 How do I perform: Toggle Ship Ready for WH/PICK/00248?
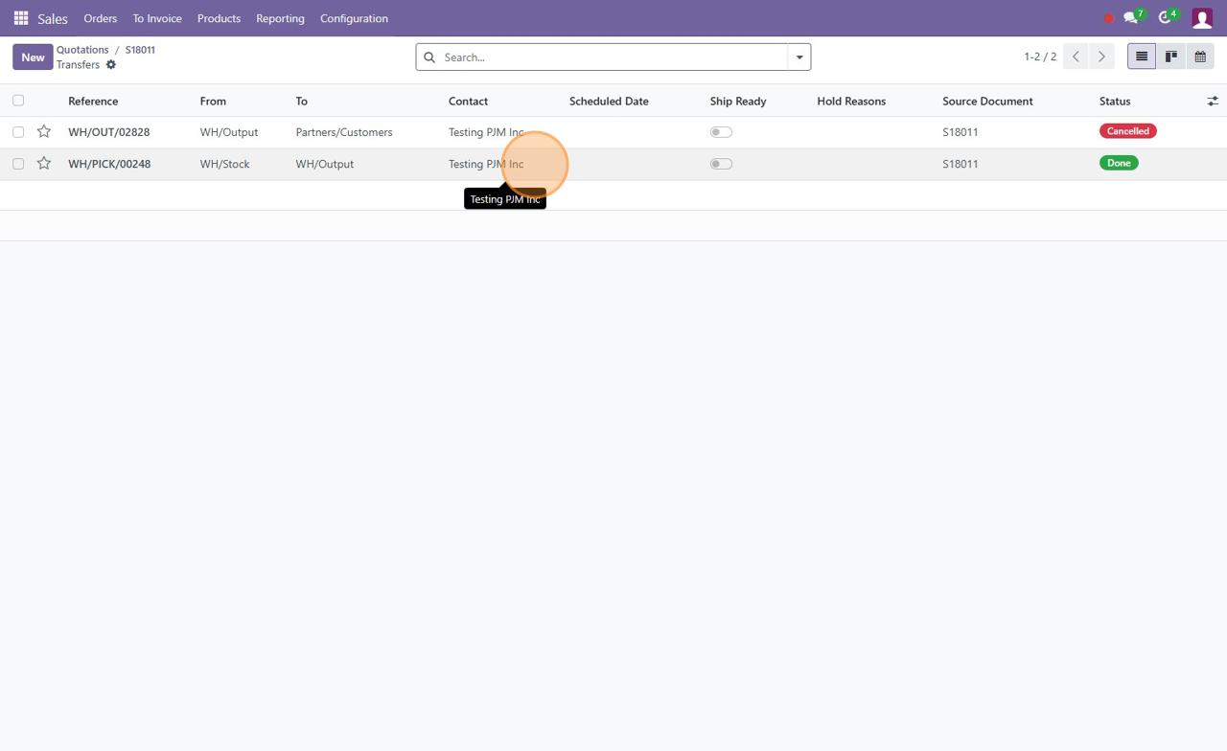tap(721, 164)
